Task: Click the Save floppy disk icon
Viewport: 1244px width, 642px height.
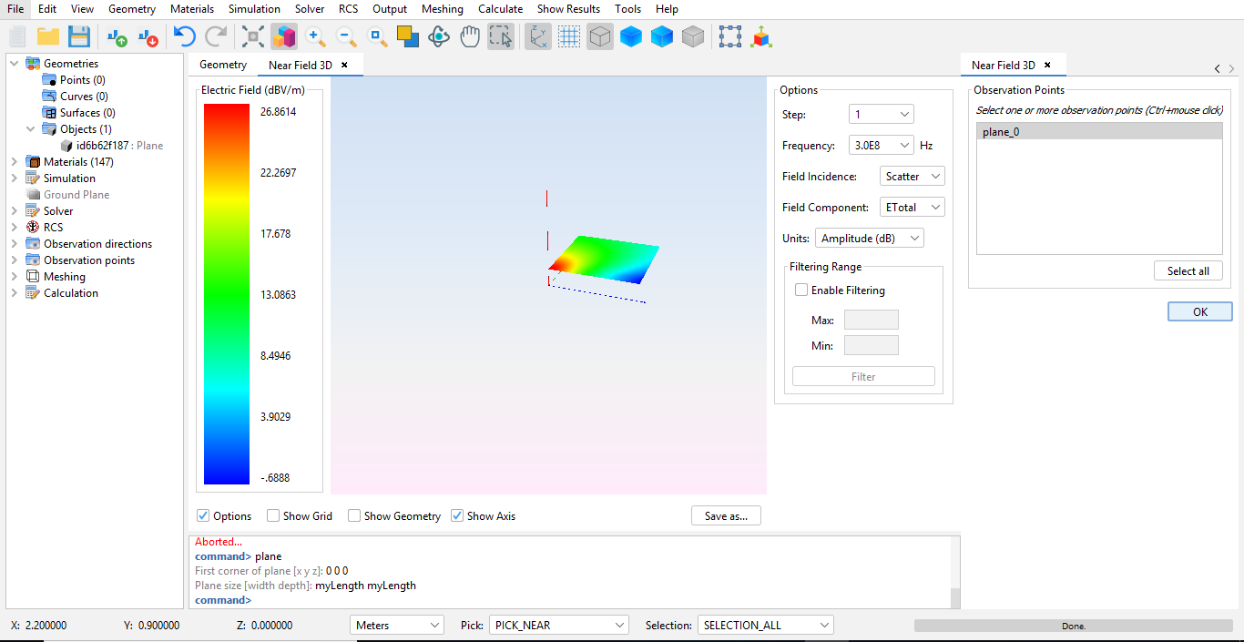Action: 79,36
